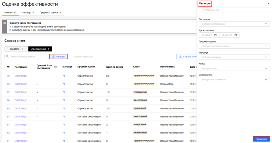Viewport: 272px width, 143px height.
Task: Open the start date calendar icon
Action: click(x=215, y=35)
